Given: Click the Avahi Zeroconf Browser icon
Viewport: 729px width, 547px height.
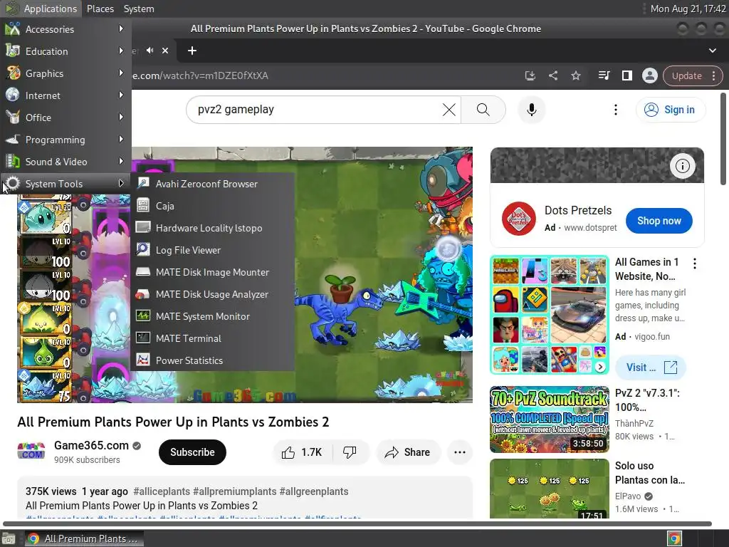Looking at the screenshot, I should pyautogui.click(x=142, y=183).
